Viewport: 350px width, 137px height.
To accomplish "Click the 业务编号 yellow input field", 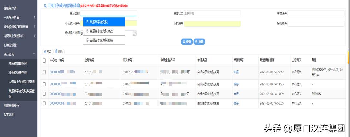I will click(x=212, y=24).
